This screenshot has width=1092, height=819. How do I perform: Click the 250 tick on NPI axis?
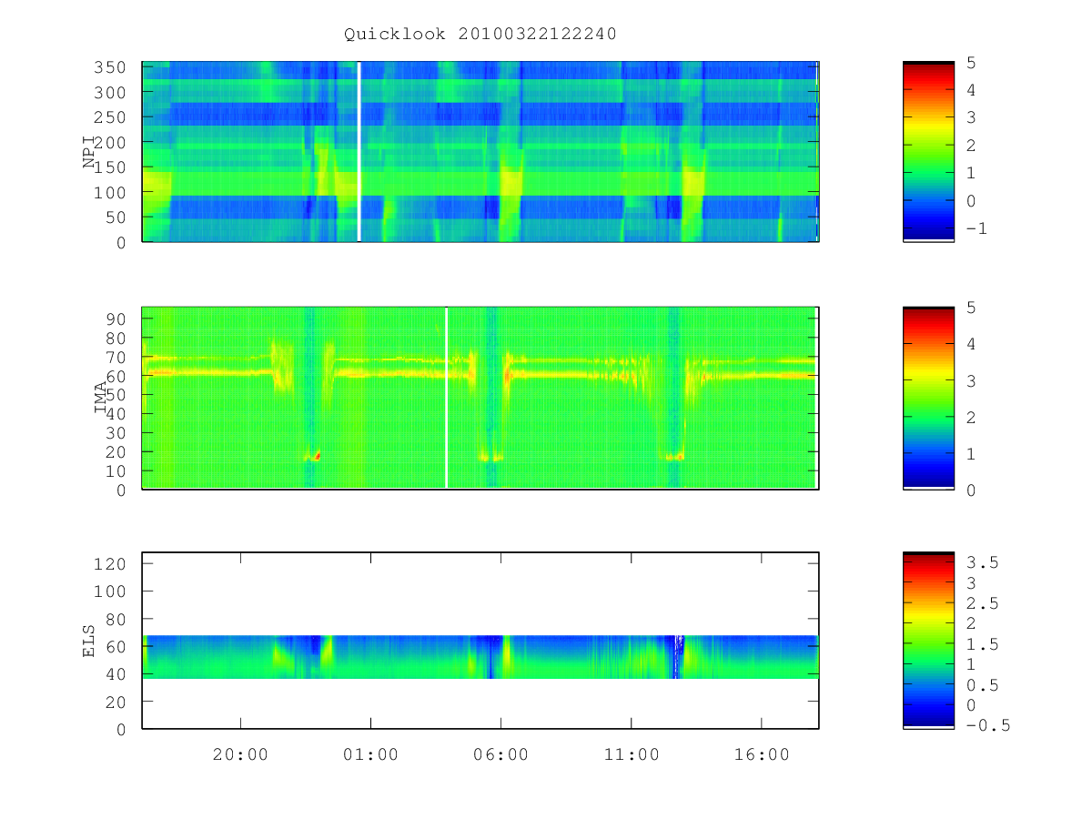click(x=110, y=117)
